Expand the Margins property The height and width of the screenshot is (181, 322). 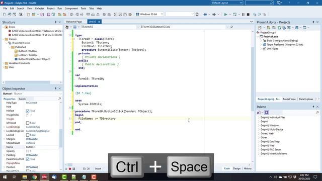[x=4, y=139]
